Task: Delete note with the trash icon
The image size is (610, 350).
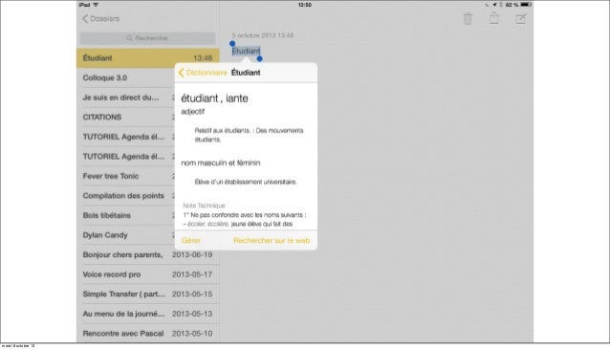Action: (468, 18)
